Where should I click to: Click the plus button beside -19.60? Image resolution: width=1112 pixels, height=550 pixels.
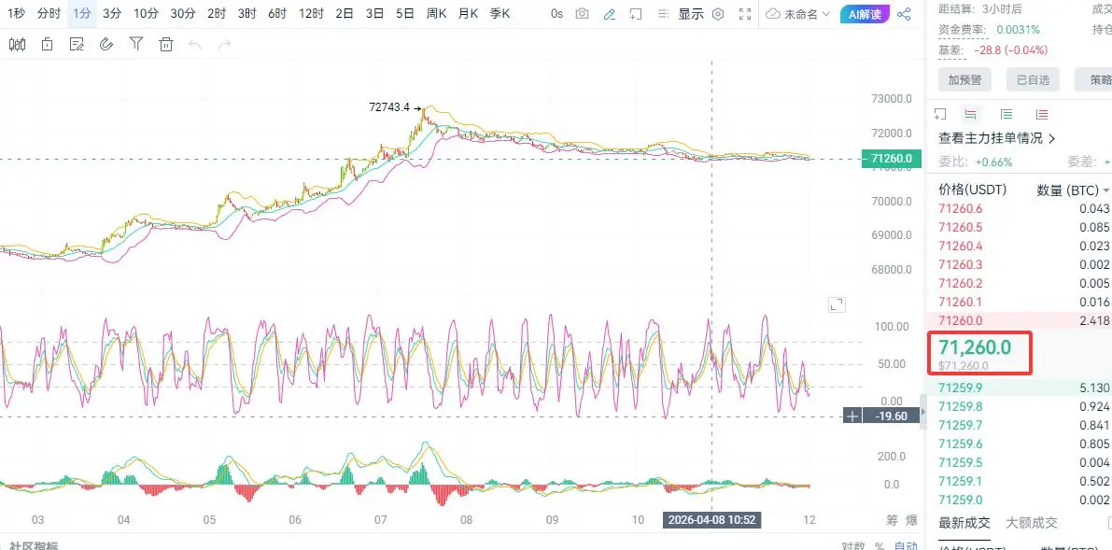(852, 416)
